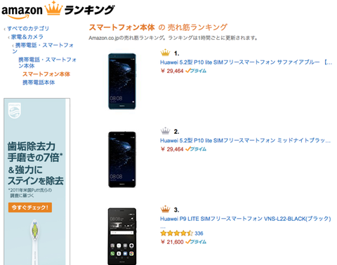The image size is (337, 265).
Task: Click the Amazon logo at top
Action: [x=22, y=11]
